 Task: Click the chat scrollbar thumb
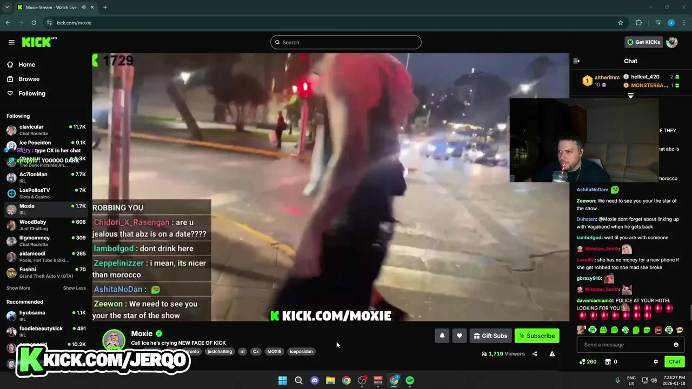(x=690, y=312)
